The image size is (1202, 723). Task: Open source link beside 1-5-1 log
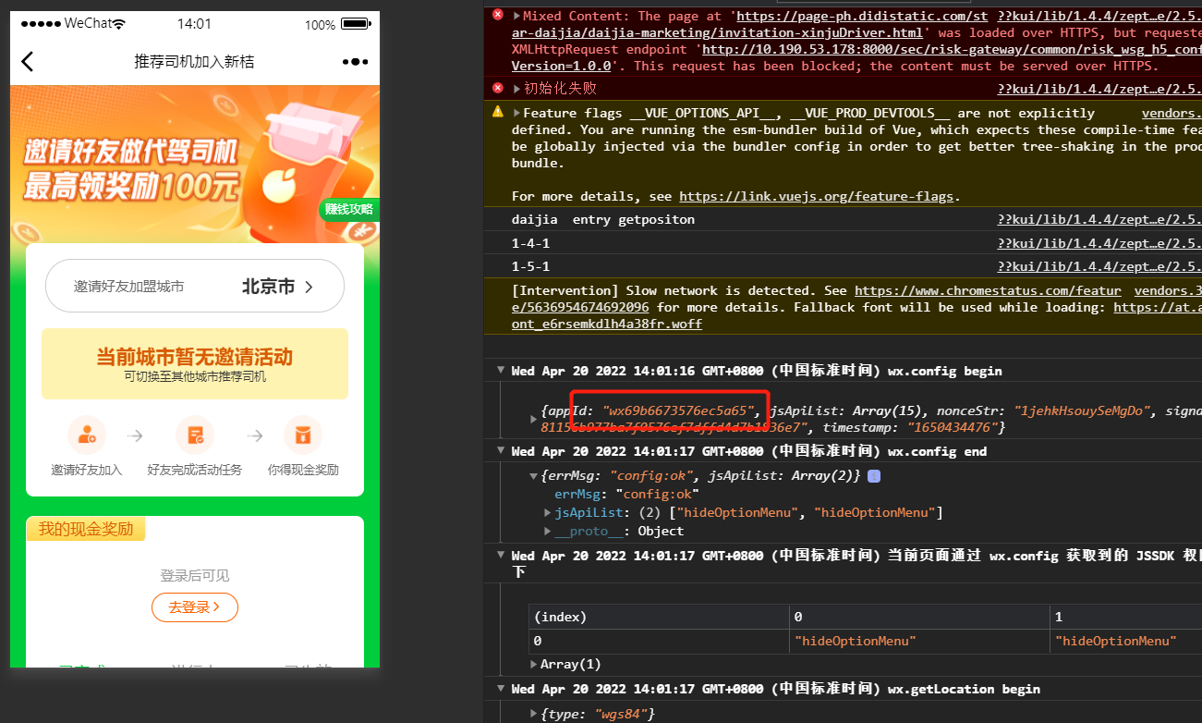[1099, 266]
